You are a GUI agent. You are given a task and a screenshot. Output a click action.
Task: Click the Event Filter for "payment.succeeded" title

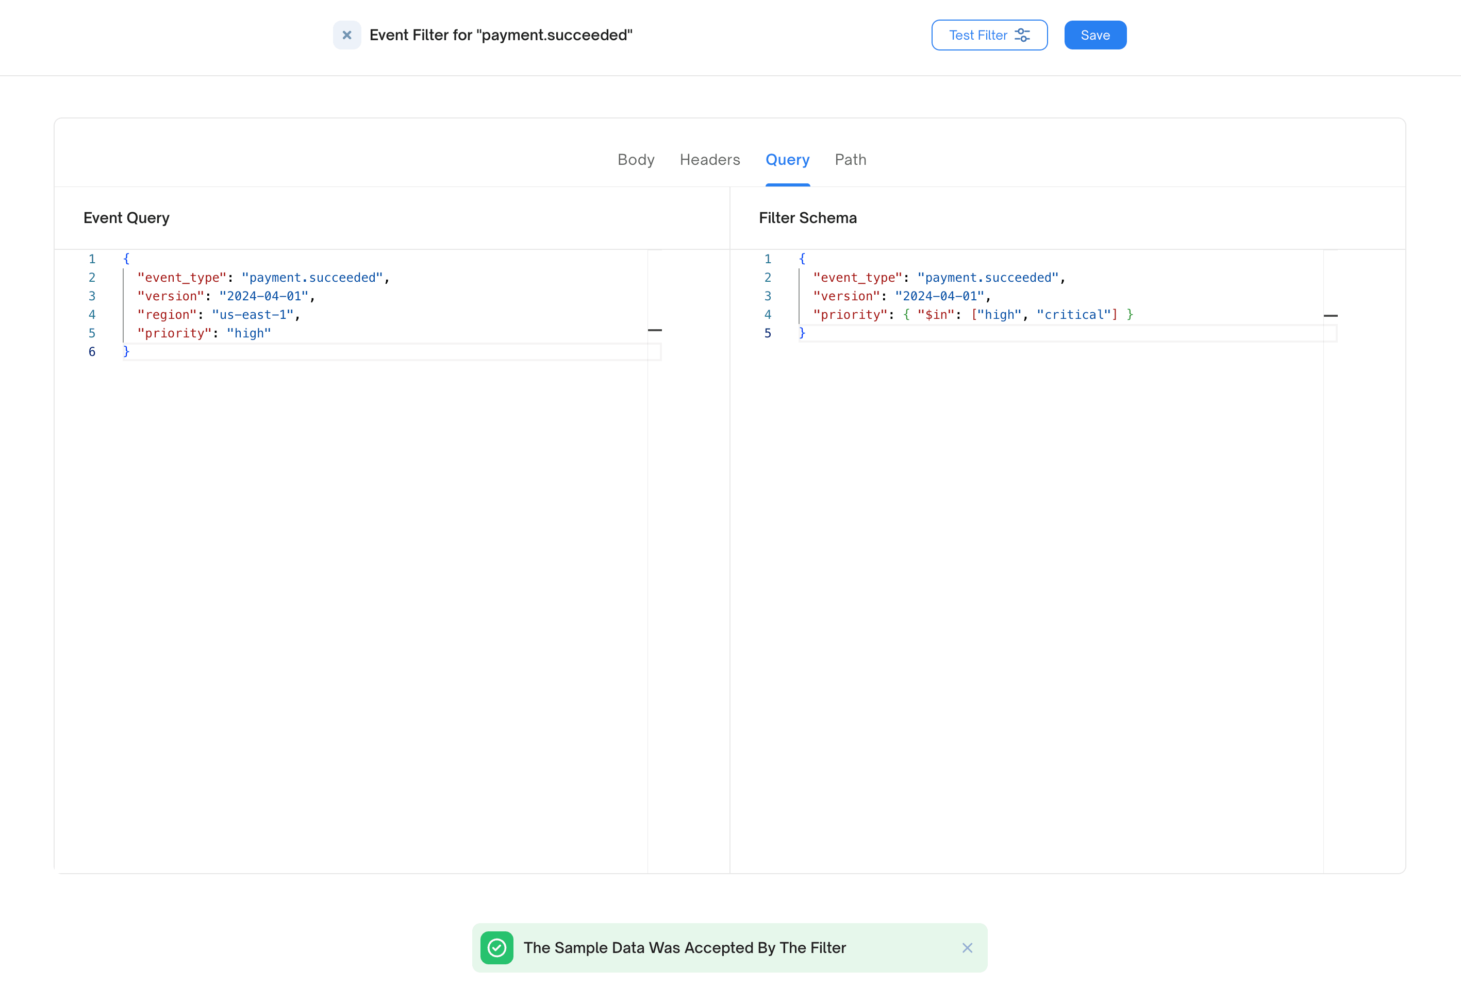501,35
